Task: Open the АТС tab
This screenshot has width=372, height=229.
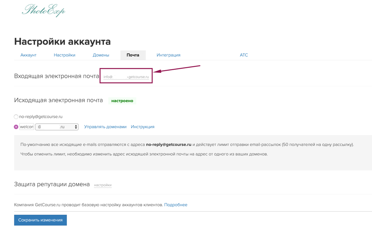Action: point(244,55)
